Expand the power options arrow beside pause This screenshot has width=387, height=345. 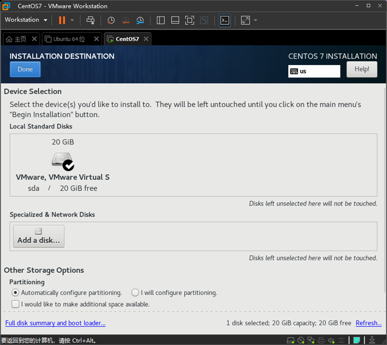[72, 20]
